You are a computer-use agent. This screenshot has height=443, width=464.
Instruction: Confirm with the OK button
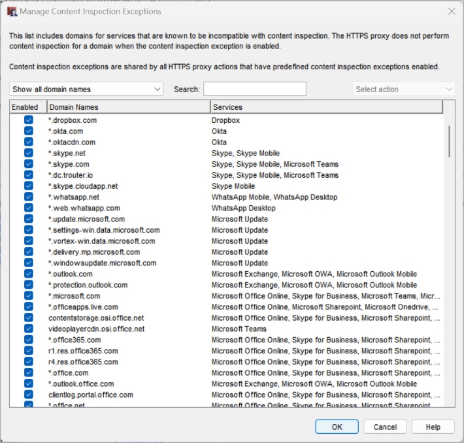337,427
